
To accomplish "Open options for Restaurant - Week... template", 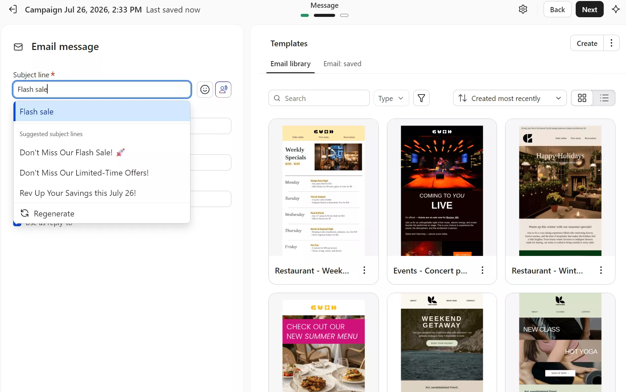I will tap(364, 270).
